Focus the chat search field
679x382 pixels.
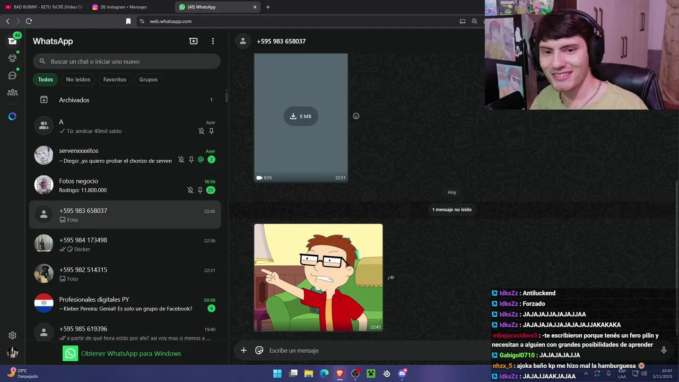pyautogui.click(x=127, y=62)
